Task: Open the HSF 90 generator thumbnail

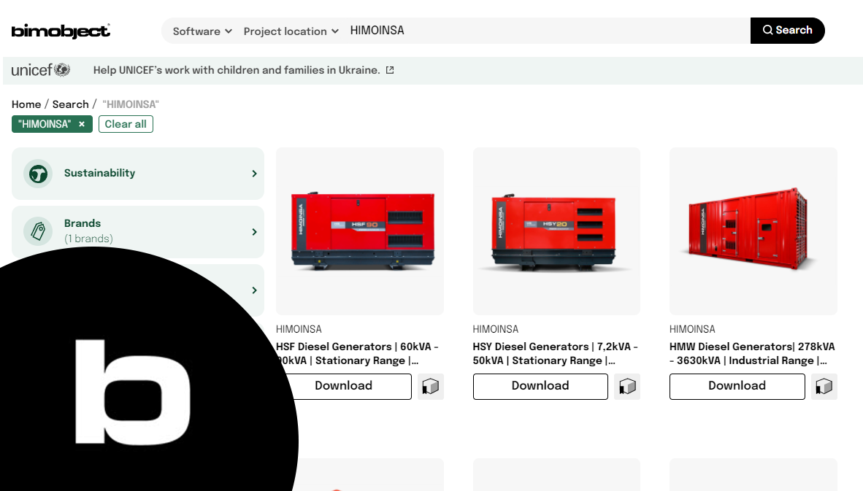Action: [360, 231]
